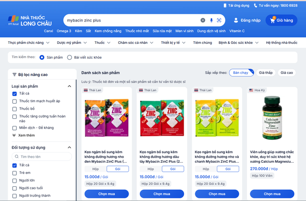Open the Tiêm chủng menu item
The image size is (306, 201).
click(x=202, y=42)
